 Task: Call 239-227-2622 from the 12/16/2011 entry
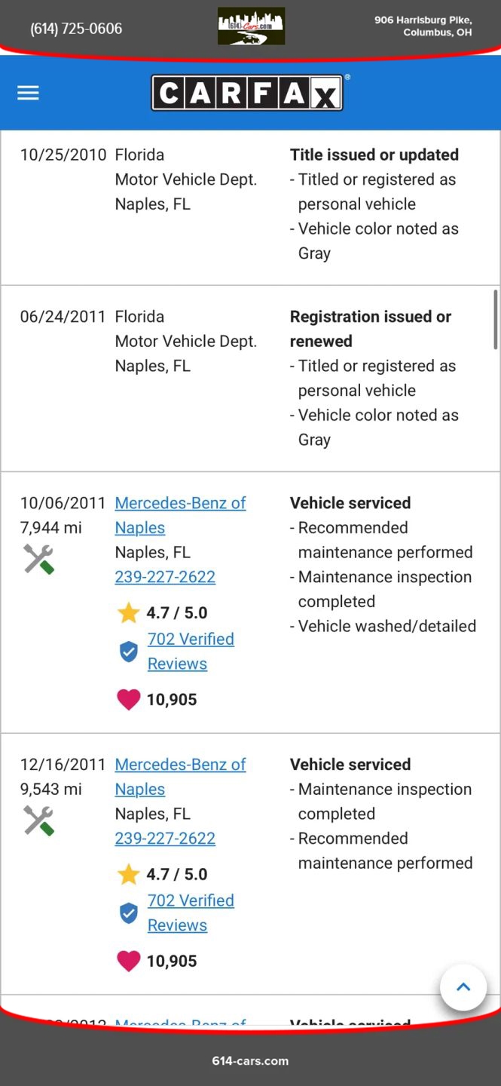165,839
